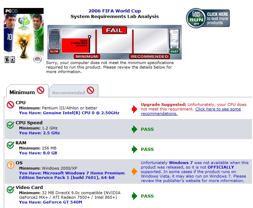Click the green arrow in Video Card row
Image resolution: width=253 pixels, height=208 pixels.
tap(134, 196)
